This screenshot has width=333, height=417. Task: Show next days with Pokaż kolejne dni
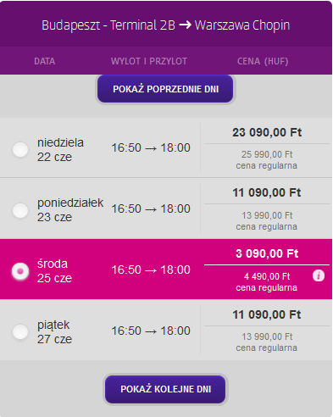click(x=165, y=389)
